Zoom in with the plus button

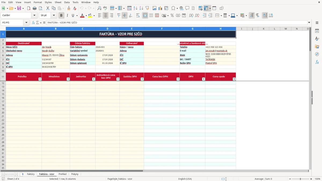pos(311,179)
